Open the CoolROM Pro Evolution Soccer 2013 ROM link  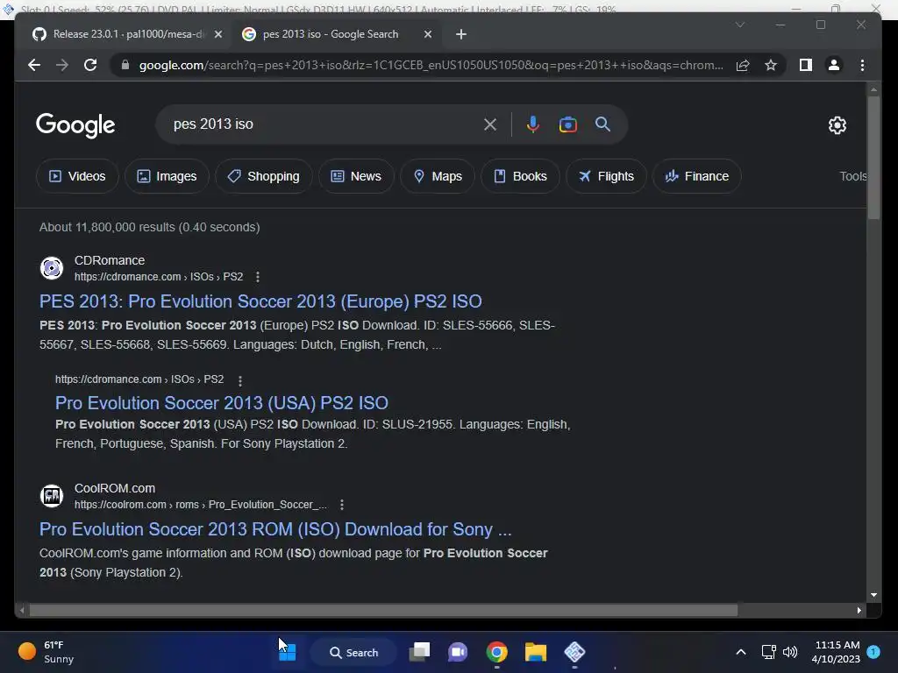(x=275, y=529)
